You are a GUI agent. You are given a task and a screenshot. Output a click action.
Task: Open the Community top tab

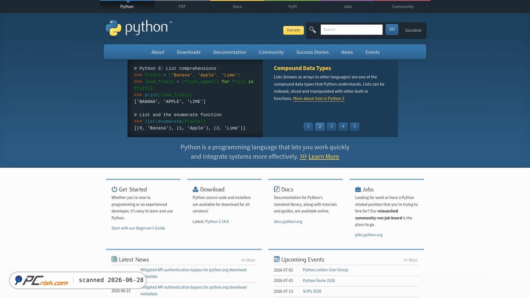[403, 7]
